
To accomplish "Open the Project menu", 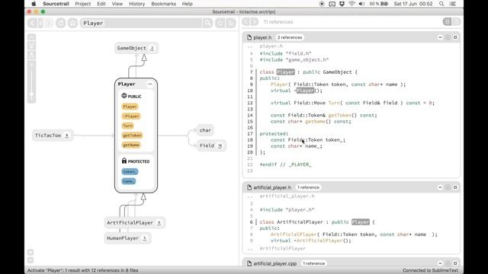I will pos(83,4).
